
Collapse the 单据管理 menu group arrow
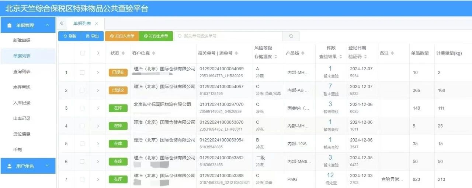pyautogui.click(x=47, y=25)
